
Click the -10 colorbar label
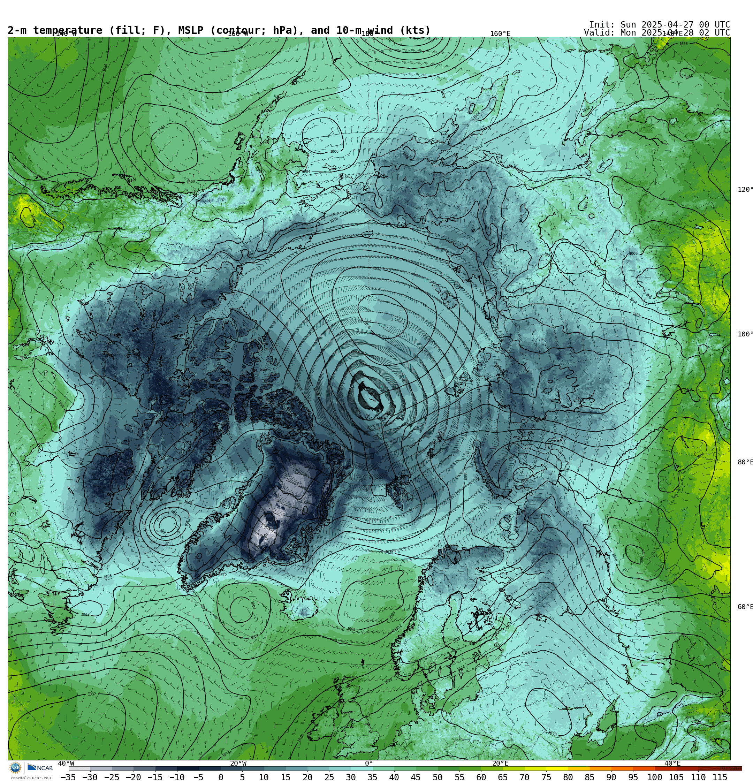[x=177, y=777]
